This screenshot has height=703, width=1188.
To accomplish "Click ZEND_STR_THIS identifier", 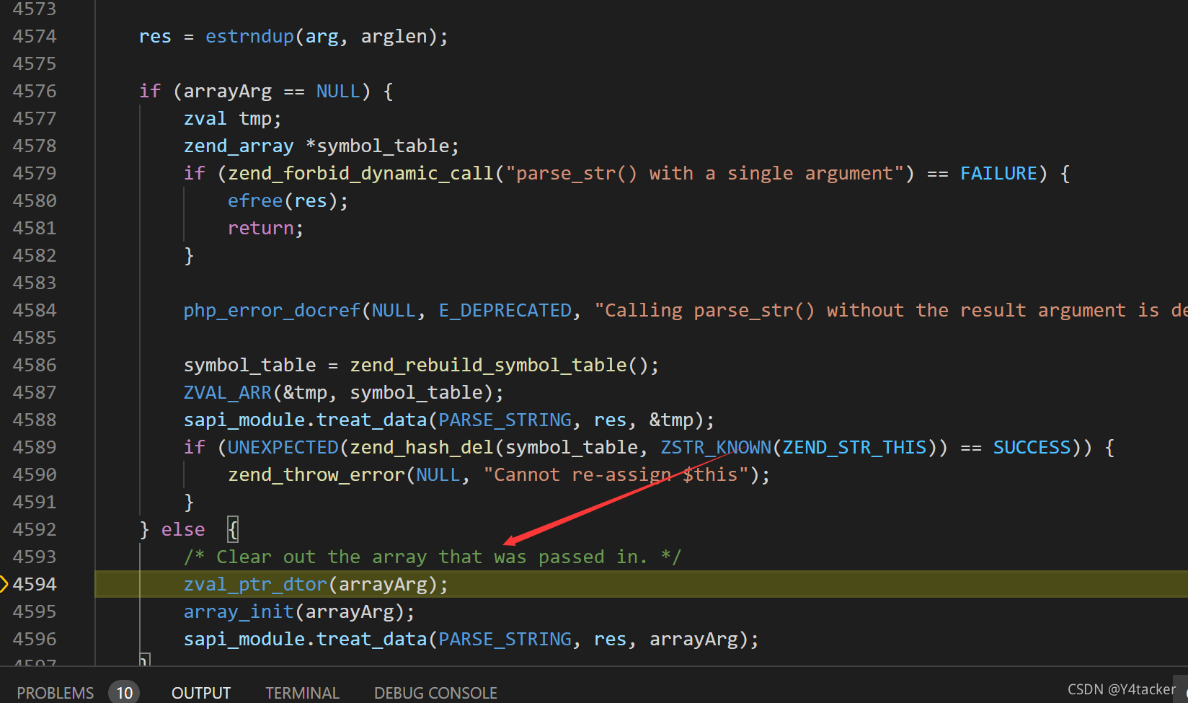I will coord(854,448).
